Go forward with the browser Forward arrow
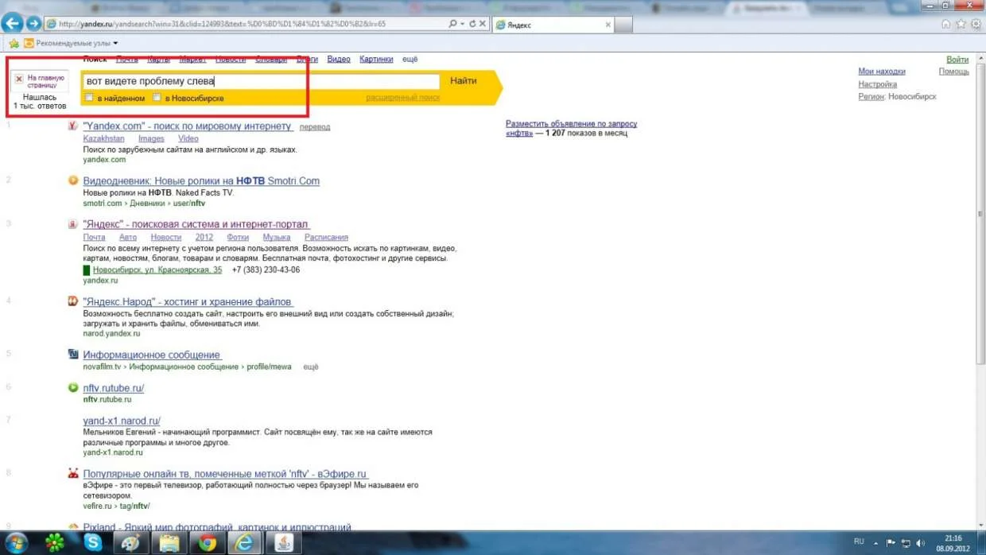Image resolution: width=986 pixels, height=555 pixels. point(33,24)
